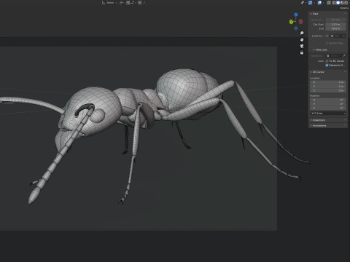
Task: Toggle the show gizmo button
Action: 310,3
